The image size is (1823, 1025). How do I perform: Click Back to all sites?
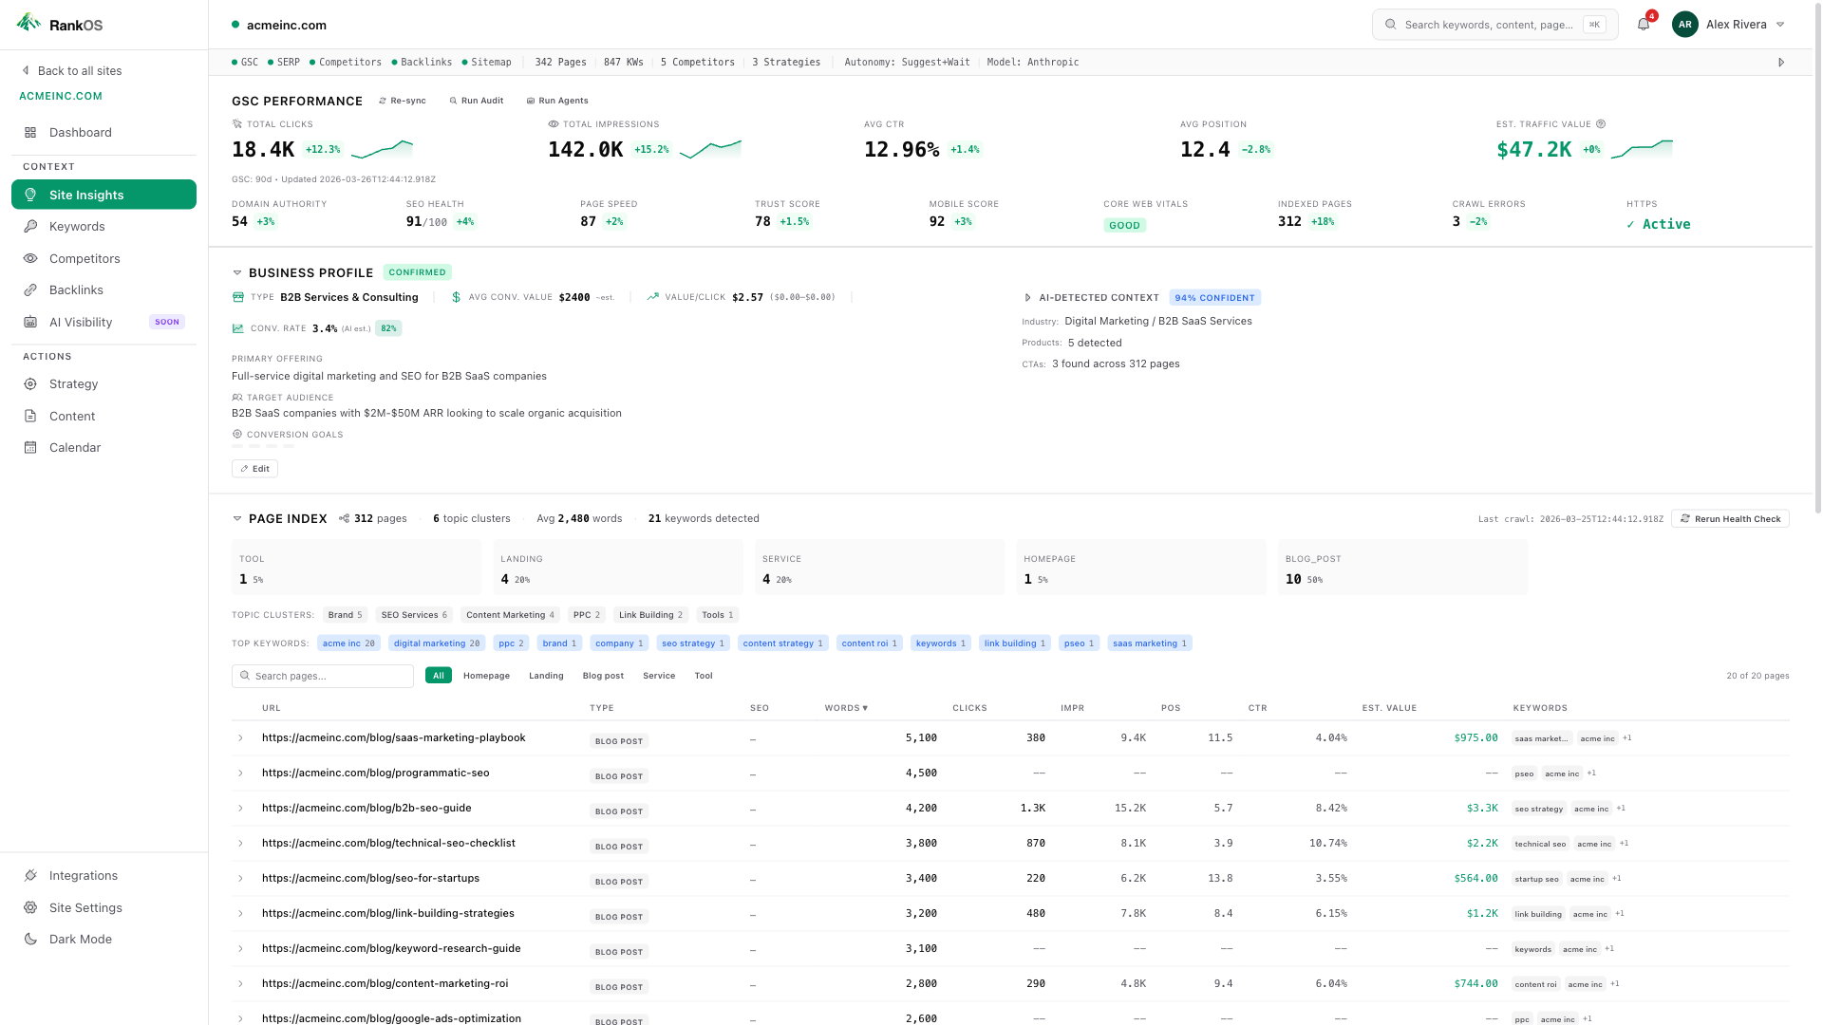80,70
